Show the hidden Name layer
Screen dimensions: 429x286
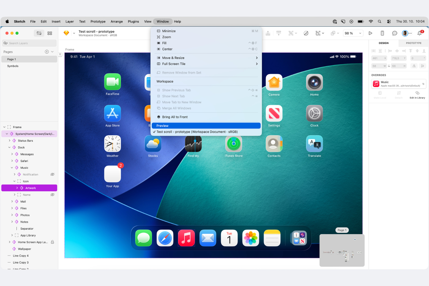(52, 195)
